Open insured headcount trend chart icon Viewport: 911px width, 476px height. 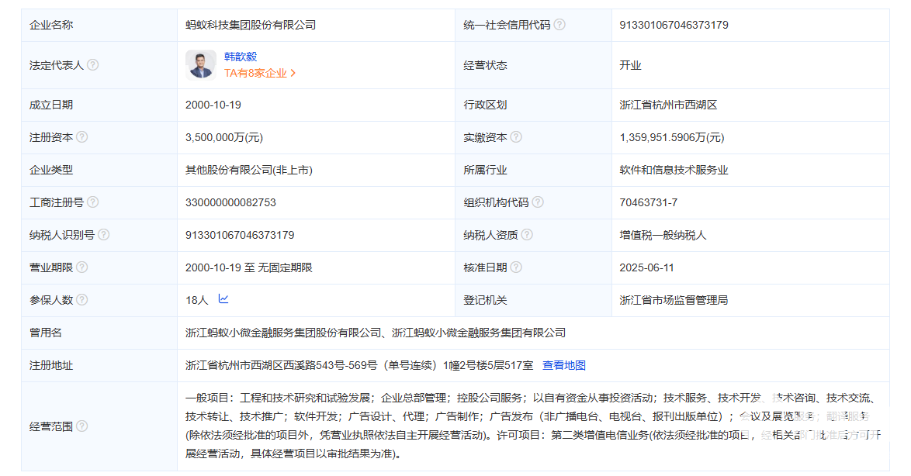[x=223, y=299]
